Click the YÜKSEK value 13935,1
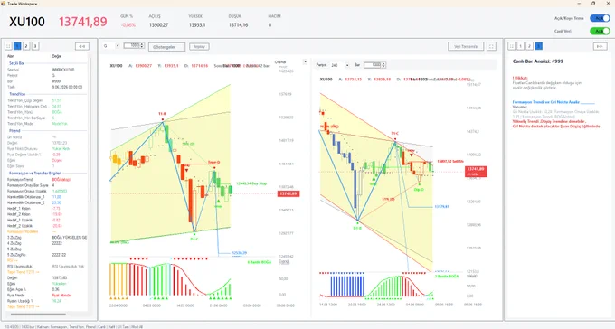This screenshot has width=615, height=329. click(197, 25)
